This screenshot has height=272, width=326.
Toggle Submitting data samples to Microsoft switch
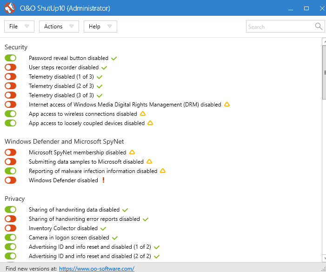(10, 161)
